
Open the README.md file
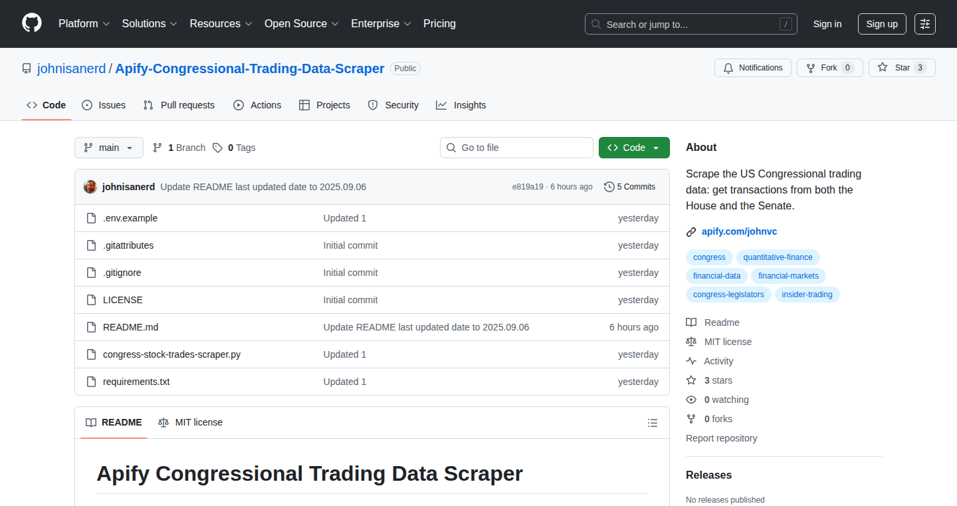(131, 327)
